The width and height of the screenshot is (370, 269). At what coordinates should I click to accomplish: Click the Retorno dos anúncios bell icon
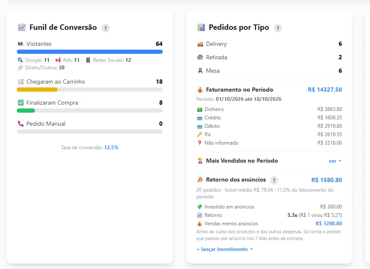click(x=200, y=179)
